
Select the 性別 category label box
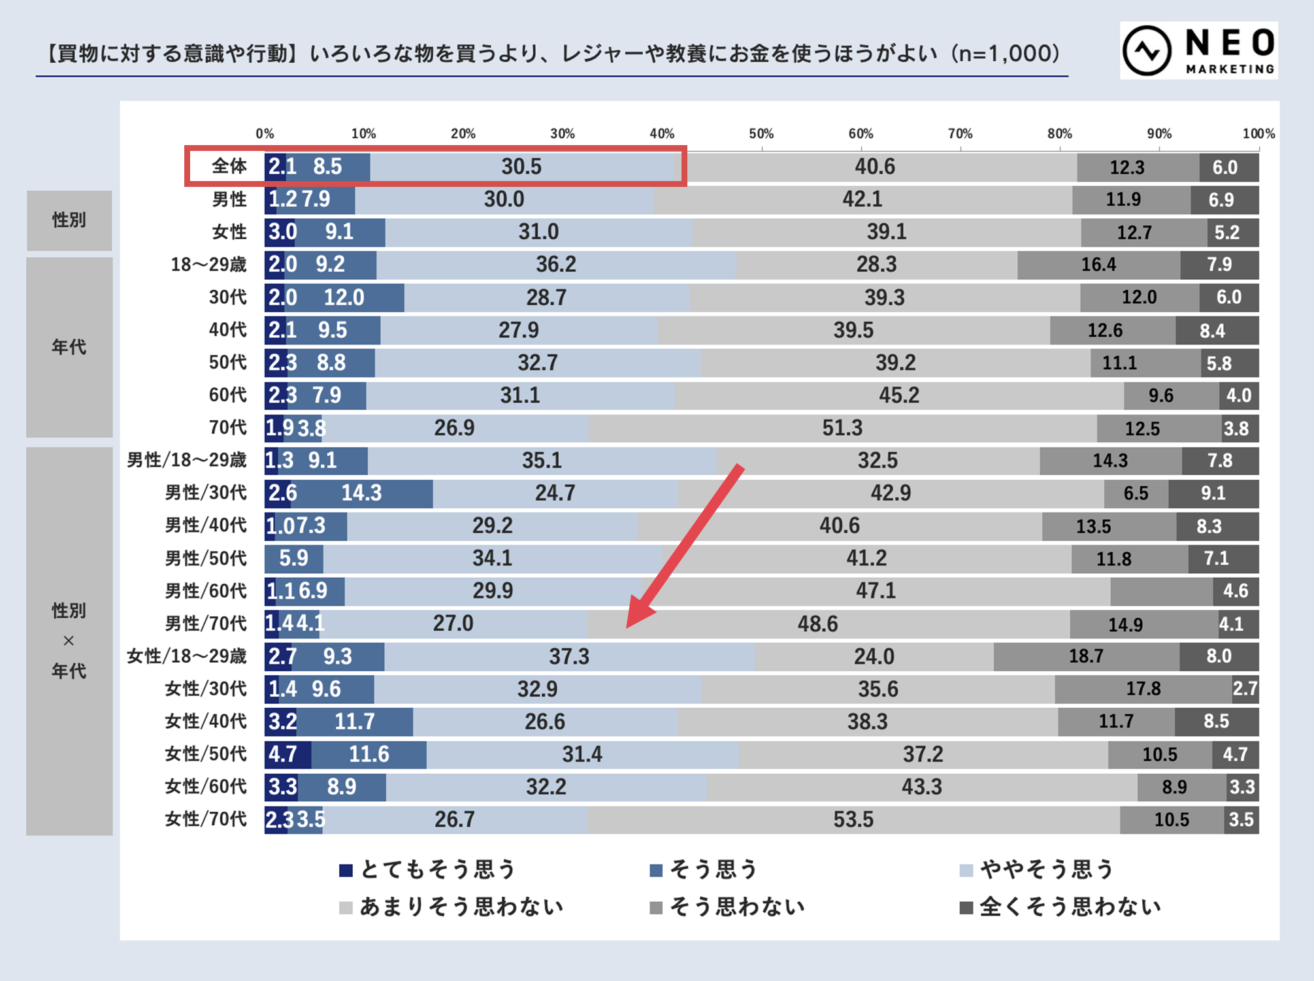point(69,220)
